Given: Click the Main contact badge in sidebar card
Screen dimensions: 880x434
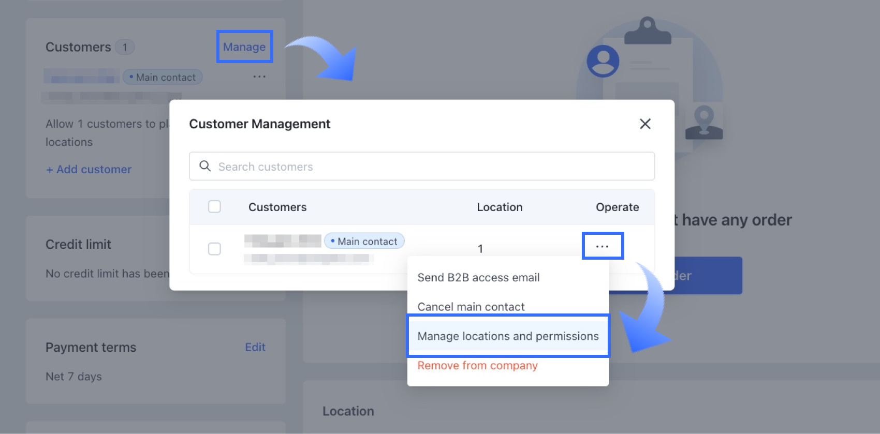Looking at the screenshot, I should click(x=163, y=77).
